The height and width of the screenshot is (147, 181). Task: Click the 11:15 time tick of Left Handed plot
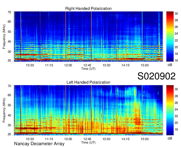pyautogui.click(x=49, y=139)
